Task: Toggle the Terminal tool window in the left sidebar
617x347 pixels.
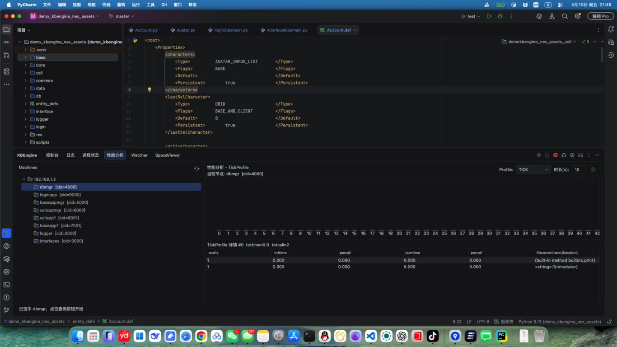Action: coord(6,285)
